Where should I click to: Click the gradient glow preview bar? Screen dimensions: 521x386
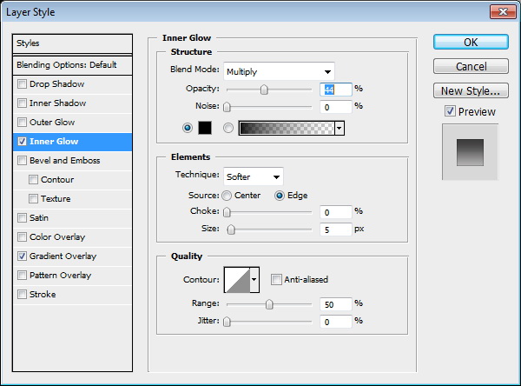[286, 128]
